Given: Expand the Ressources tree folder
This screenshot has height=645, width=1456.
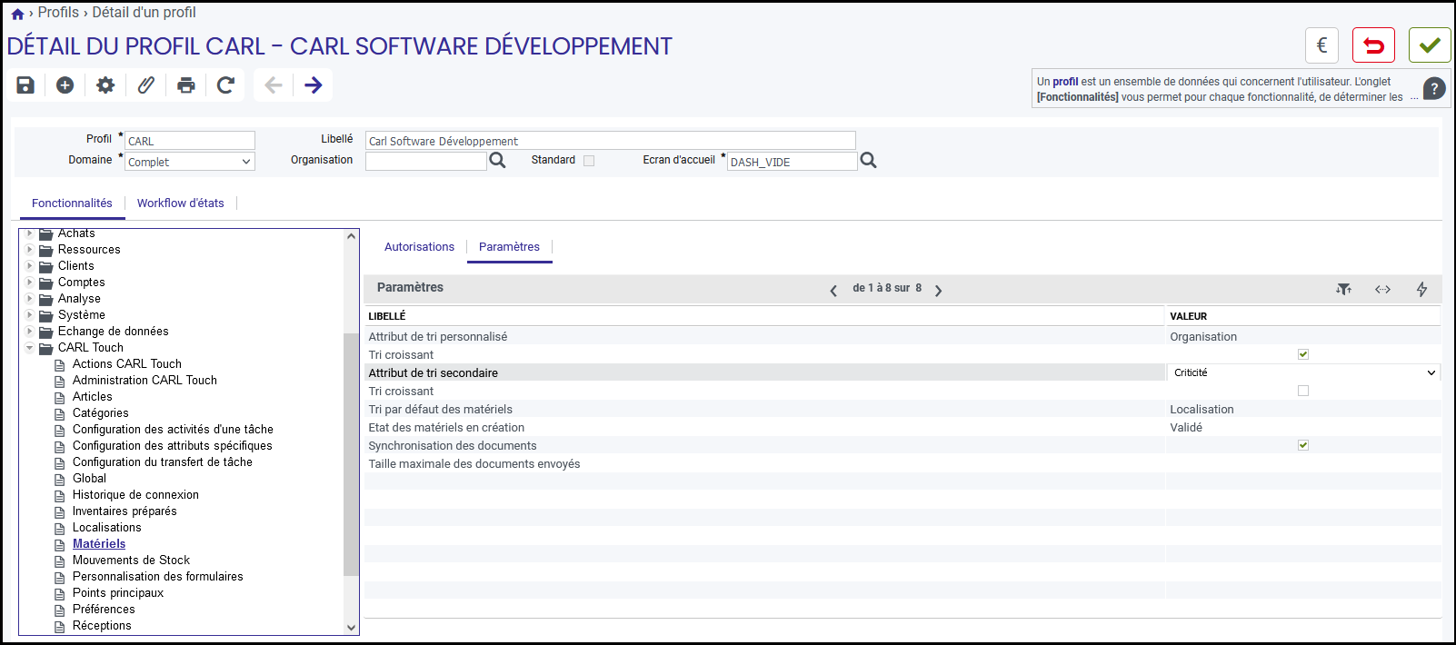Looking at the screenshot, I should pos(29,250).
